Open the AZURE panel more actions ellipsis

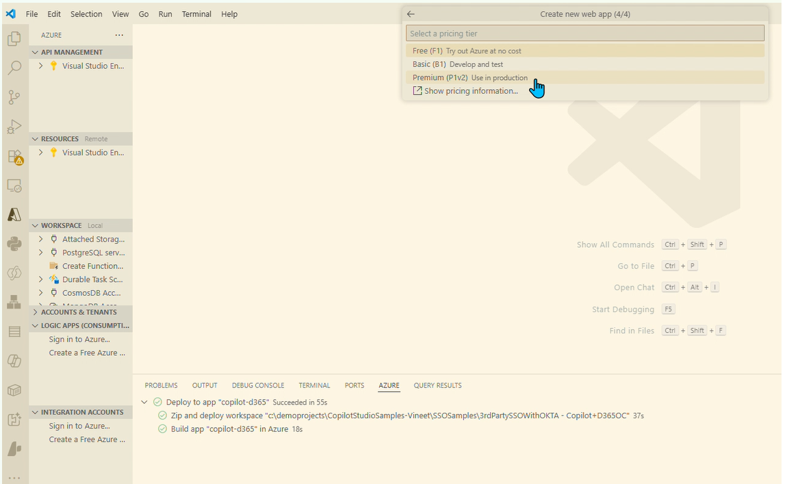click(120, 35)
